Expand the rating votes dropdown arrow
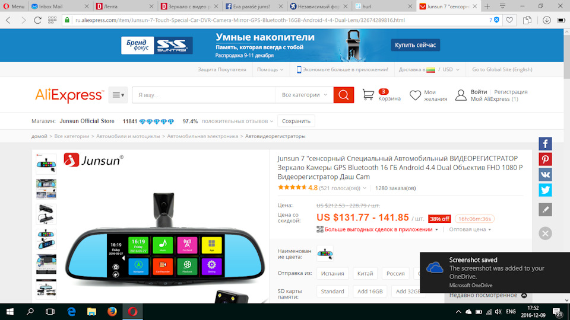Viewport: 570px width, 320px height. point(365,188)
